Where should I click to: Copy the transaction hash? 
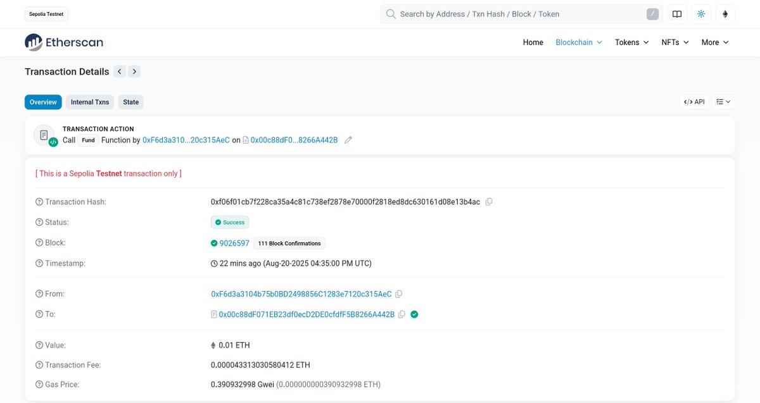tap(488, 202)
